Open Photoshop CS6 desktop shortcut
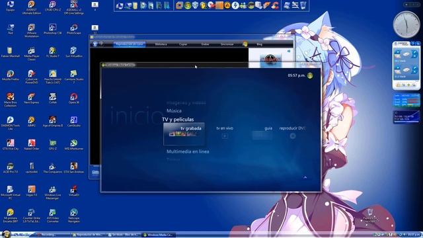Viewport: 423px width, 238px height. point(53,29)
